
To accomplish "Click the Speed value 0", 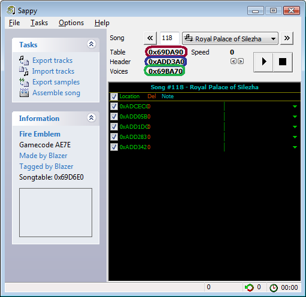I will [232, 52].
